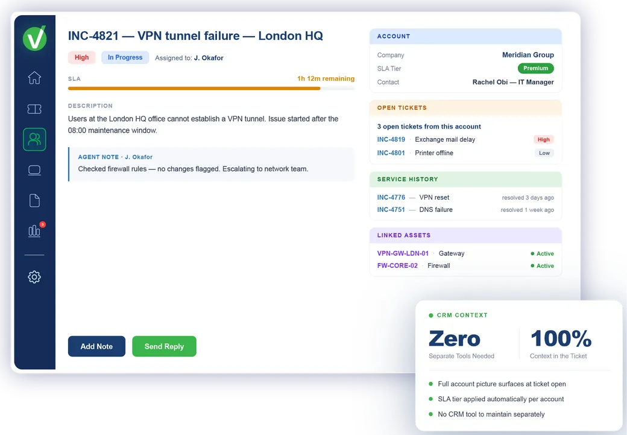
Task: Open the Tickets icon in sidebar
Action: (x=34, y=109)
